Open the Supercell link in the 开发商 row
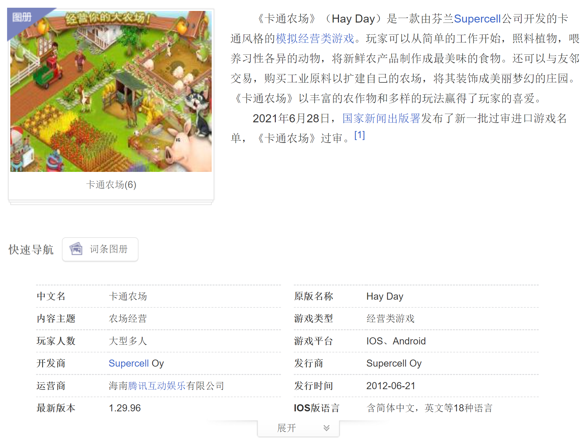588x440 pixels. [x=129, y=363]
